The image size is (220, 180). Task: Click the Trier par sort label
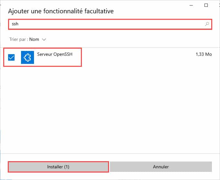click(x=19, y=39)
